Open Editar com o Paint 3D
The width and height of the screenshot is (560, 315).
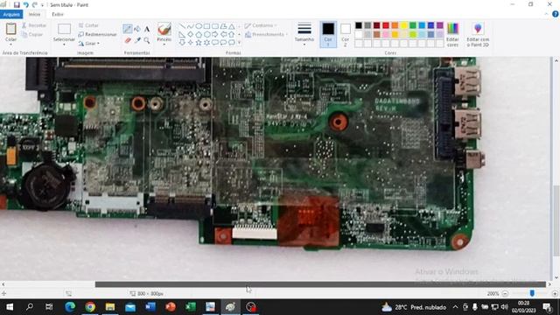click(478, 34)
